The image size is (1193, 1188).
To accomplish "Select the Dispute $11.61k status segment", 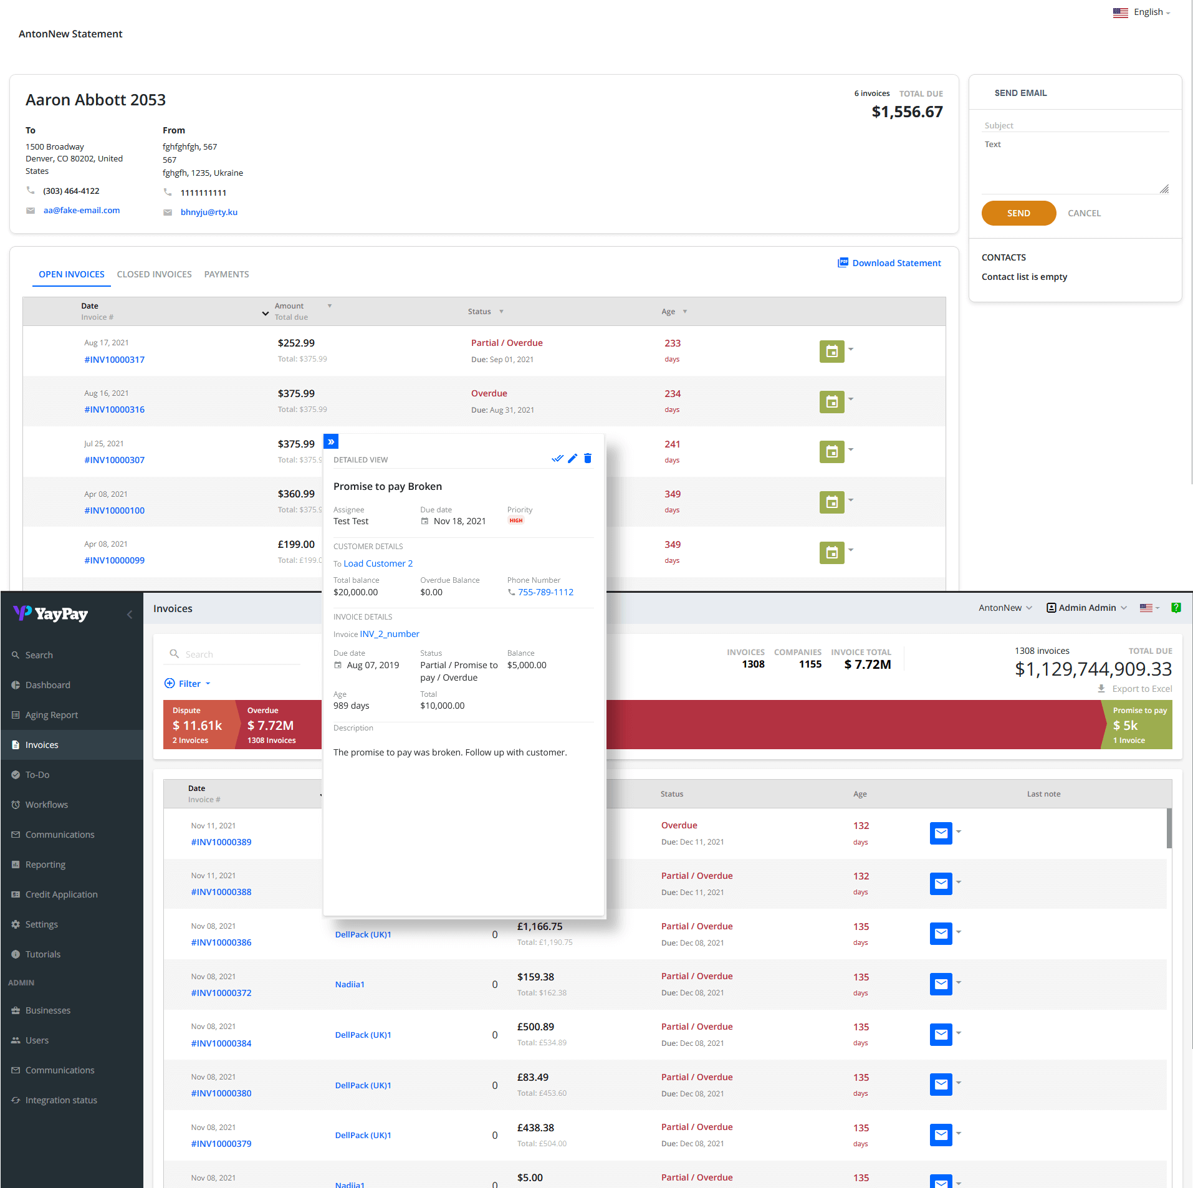I will 198,725.
